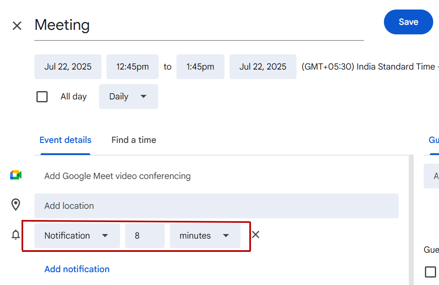Open the minutes unit dropdown
Screen dimensions: 439x285
pos(205,235)
